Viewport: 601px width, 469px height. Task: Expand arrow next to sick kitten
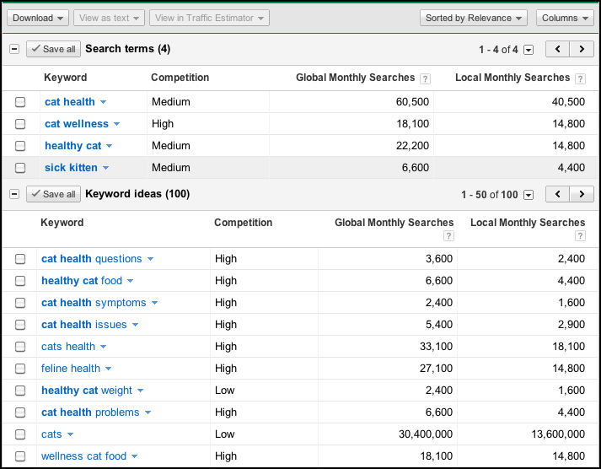pyautogui.click(x=106, y=168)
